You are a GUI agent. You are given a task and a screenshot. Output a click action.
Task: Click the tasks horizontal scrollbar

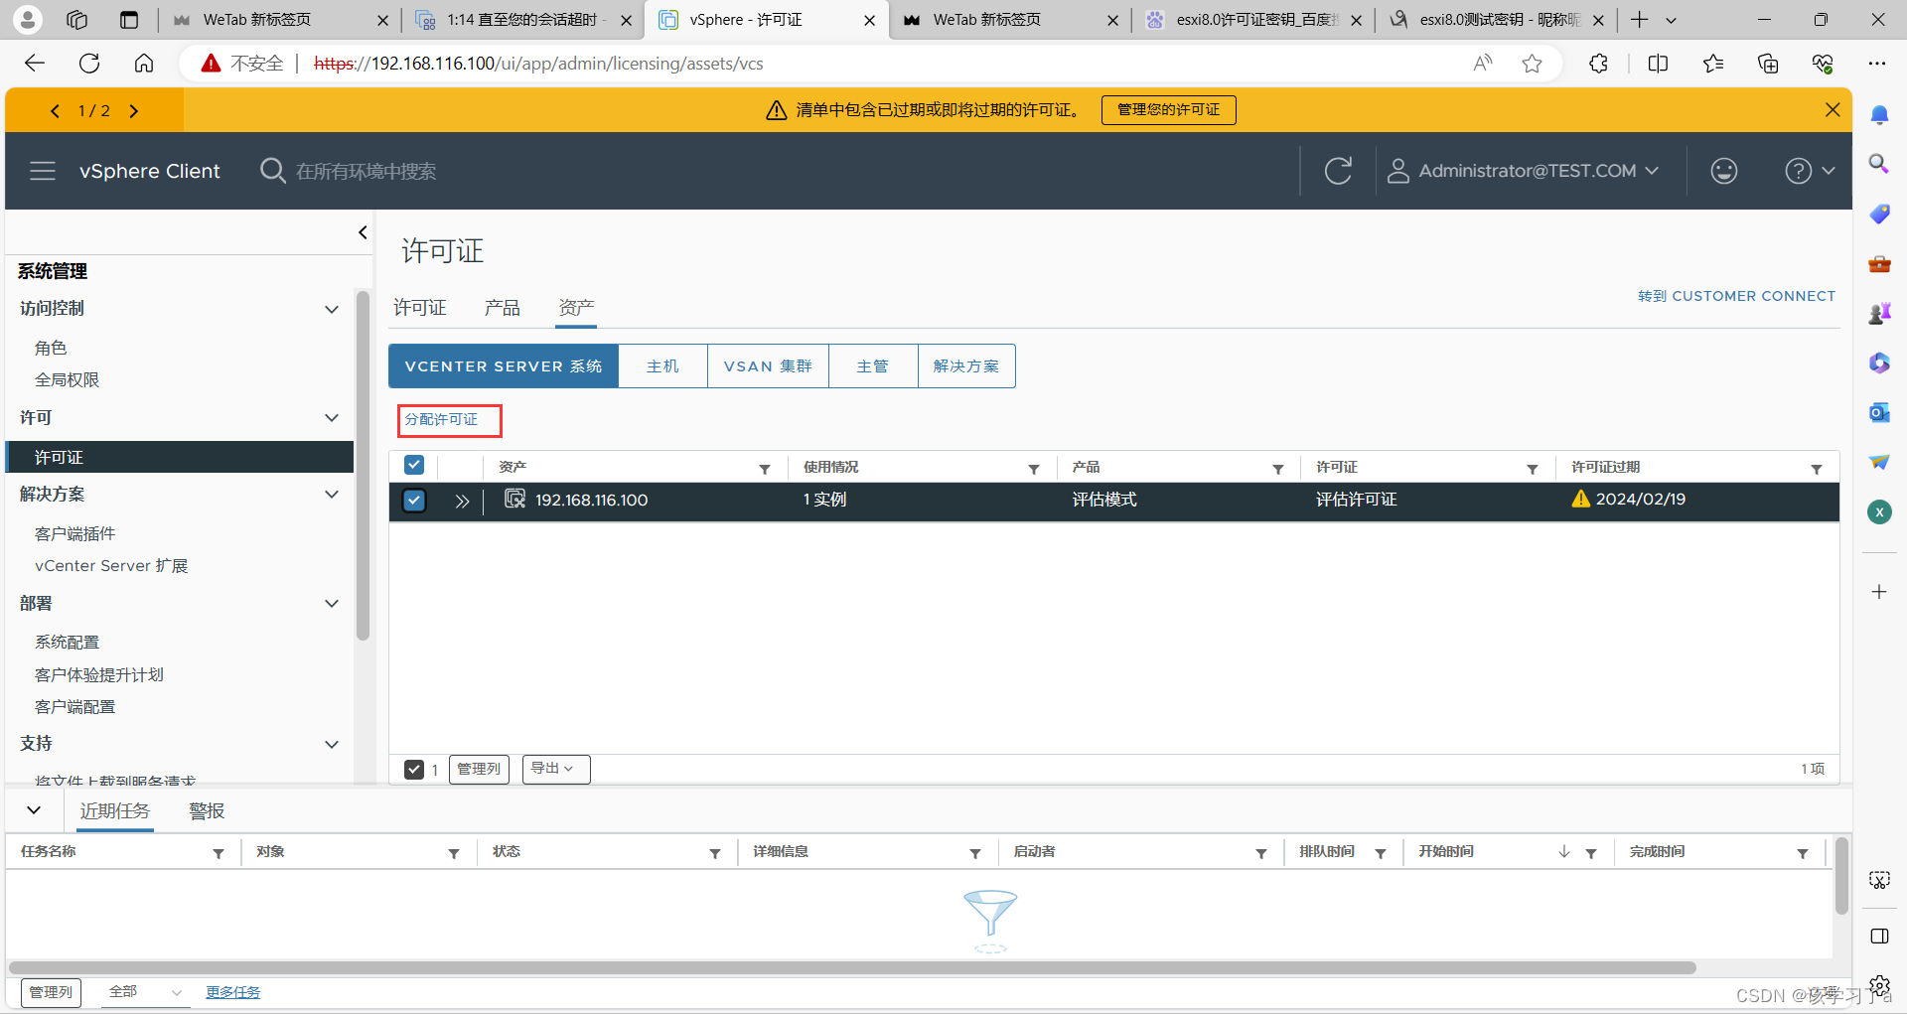[x=852, y=967]
